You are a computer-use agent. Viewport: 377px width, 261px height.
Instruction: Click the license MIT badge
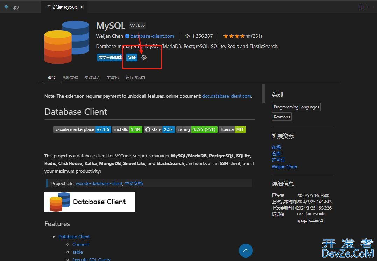coord(232,129)
